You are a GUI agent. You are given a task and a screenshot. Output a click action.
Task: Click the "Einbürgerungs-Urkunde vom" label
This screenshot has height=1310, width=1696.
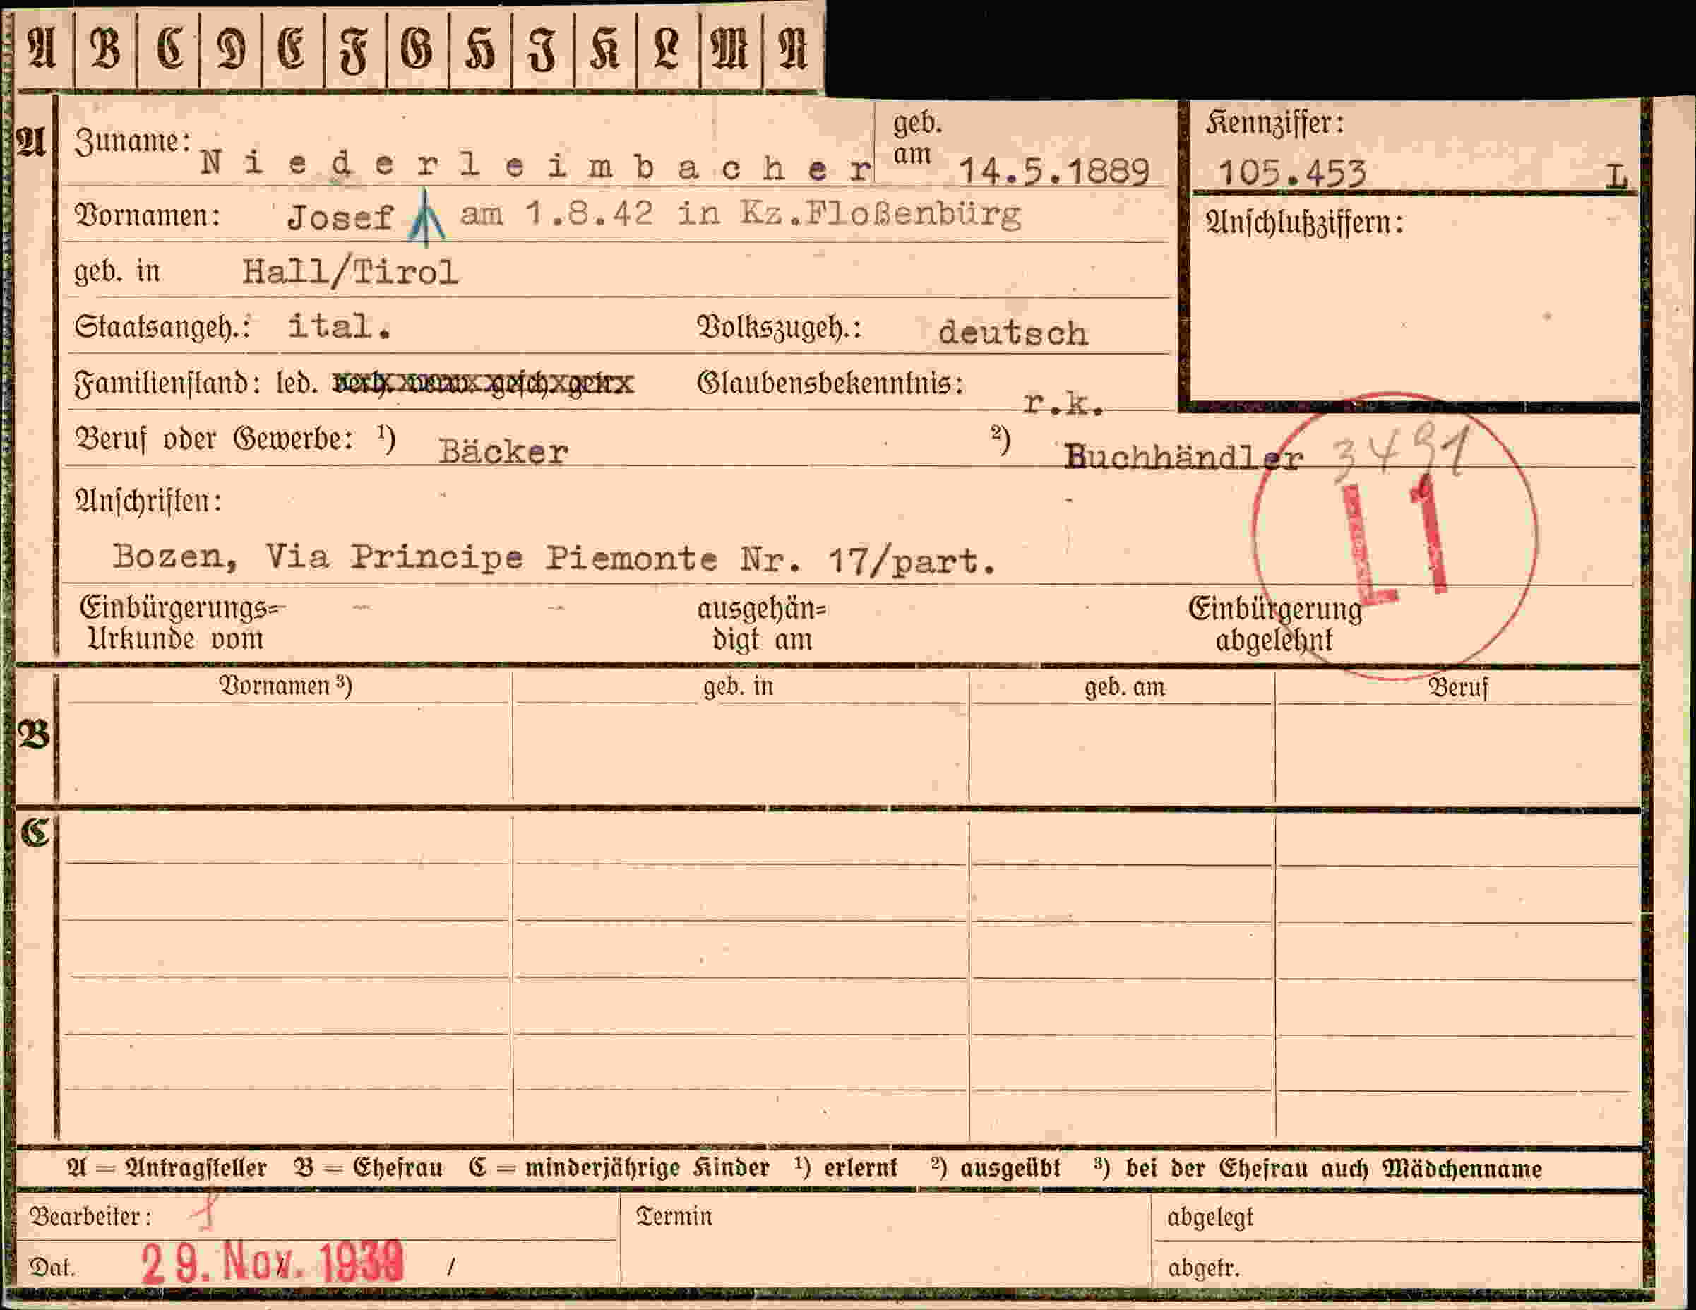182,624
